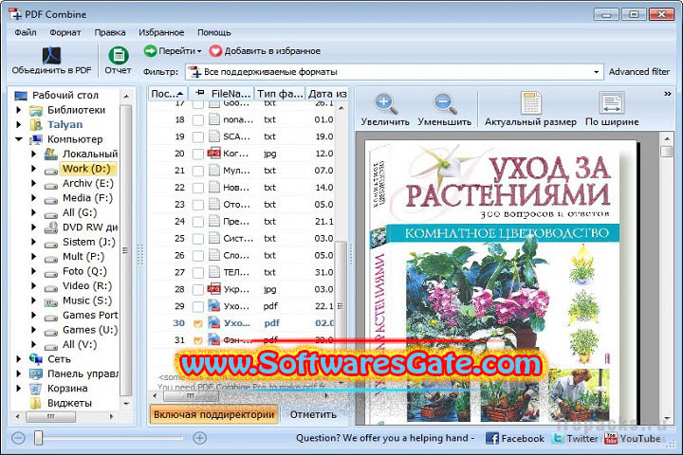Check the box for file row 18
This screenshot has width=683, height=455.
click(198, 119)
